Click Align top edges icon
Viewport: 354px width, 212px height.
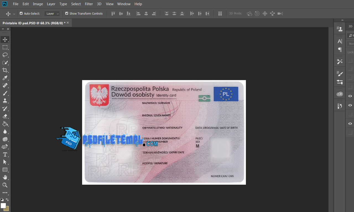click(113, 14)
